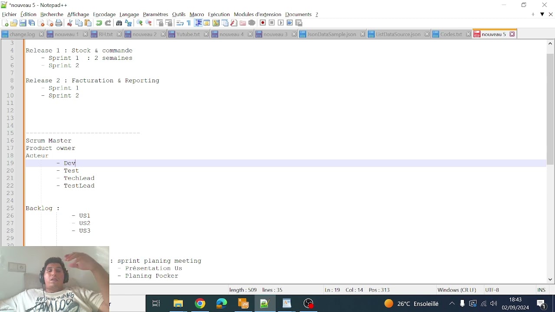Viewport: 555px width, 312px height.
Task: Open the Édition menu
Action: [28, 14]
